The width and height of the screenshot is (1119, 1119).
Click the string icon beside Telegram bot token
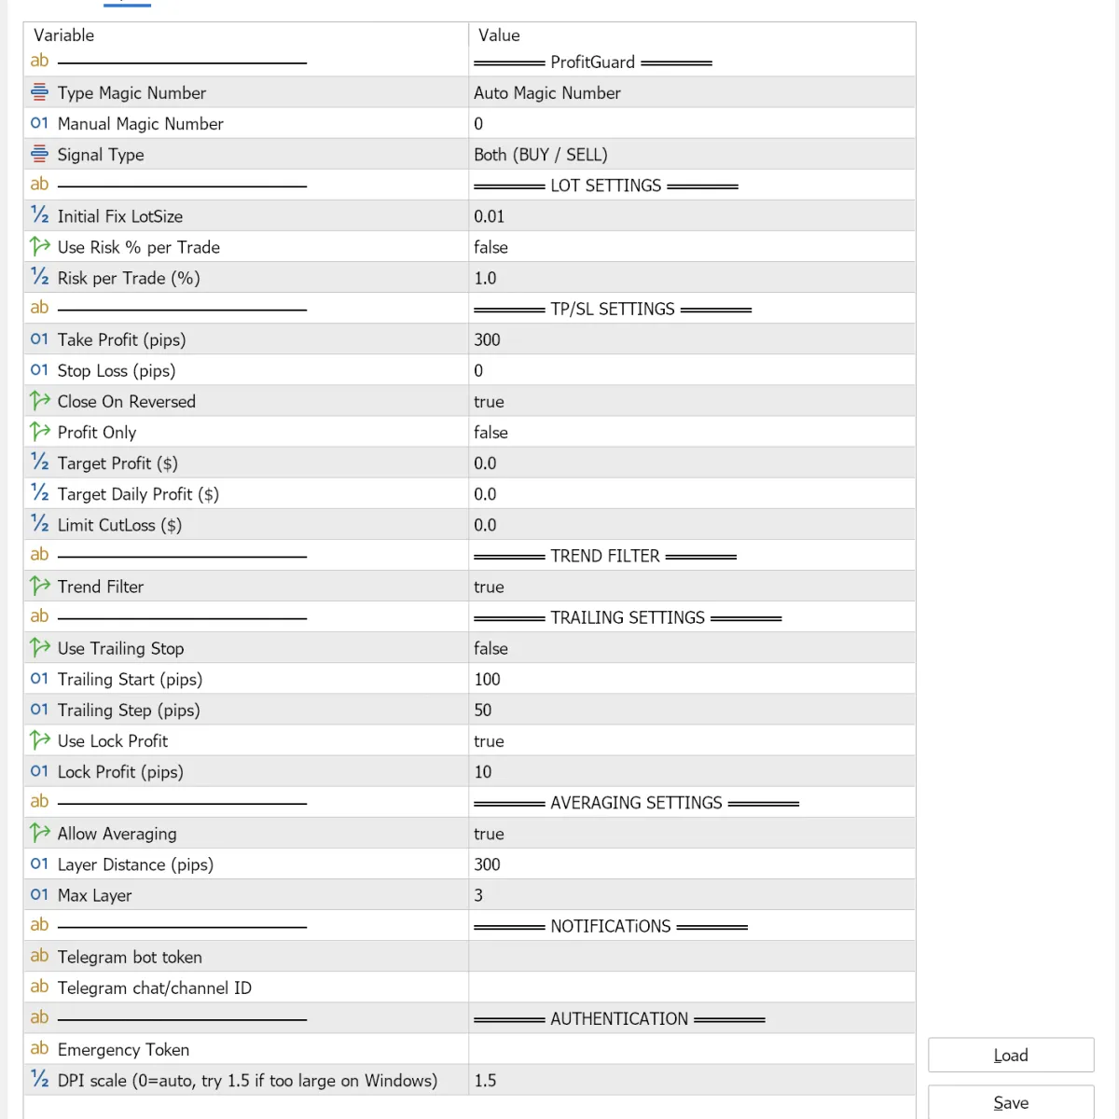point(39,956)
